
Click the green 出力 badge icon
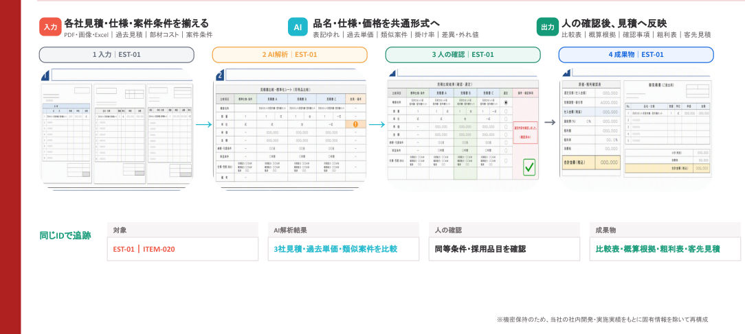point(547,27)
